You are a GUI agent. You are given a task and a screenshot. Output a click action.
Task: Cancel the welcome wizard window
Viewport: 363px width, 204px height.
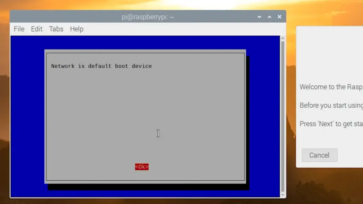tap(319, 155)
